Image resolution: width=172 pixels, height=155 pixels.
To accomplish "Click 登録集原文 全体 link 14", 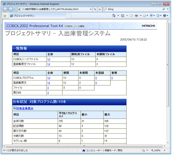I will (49, 83).
